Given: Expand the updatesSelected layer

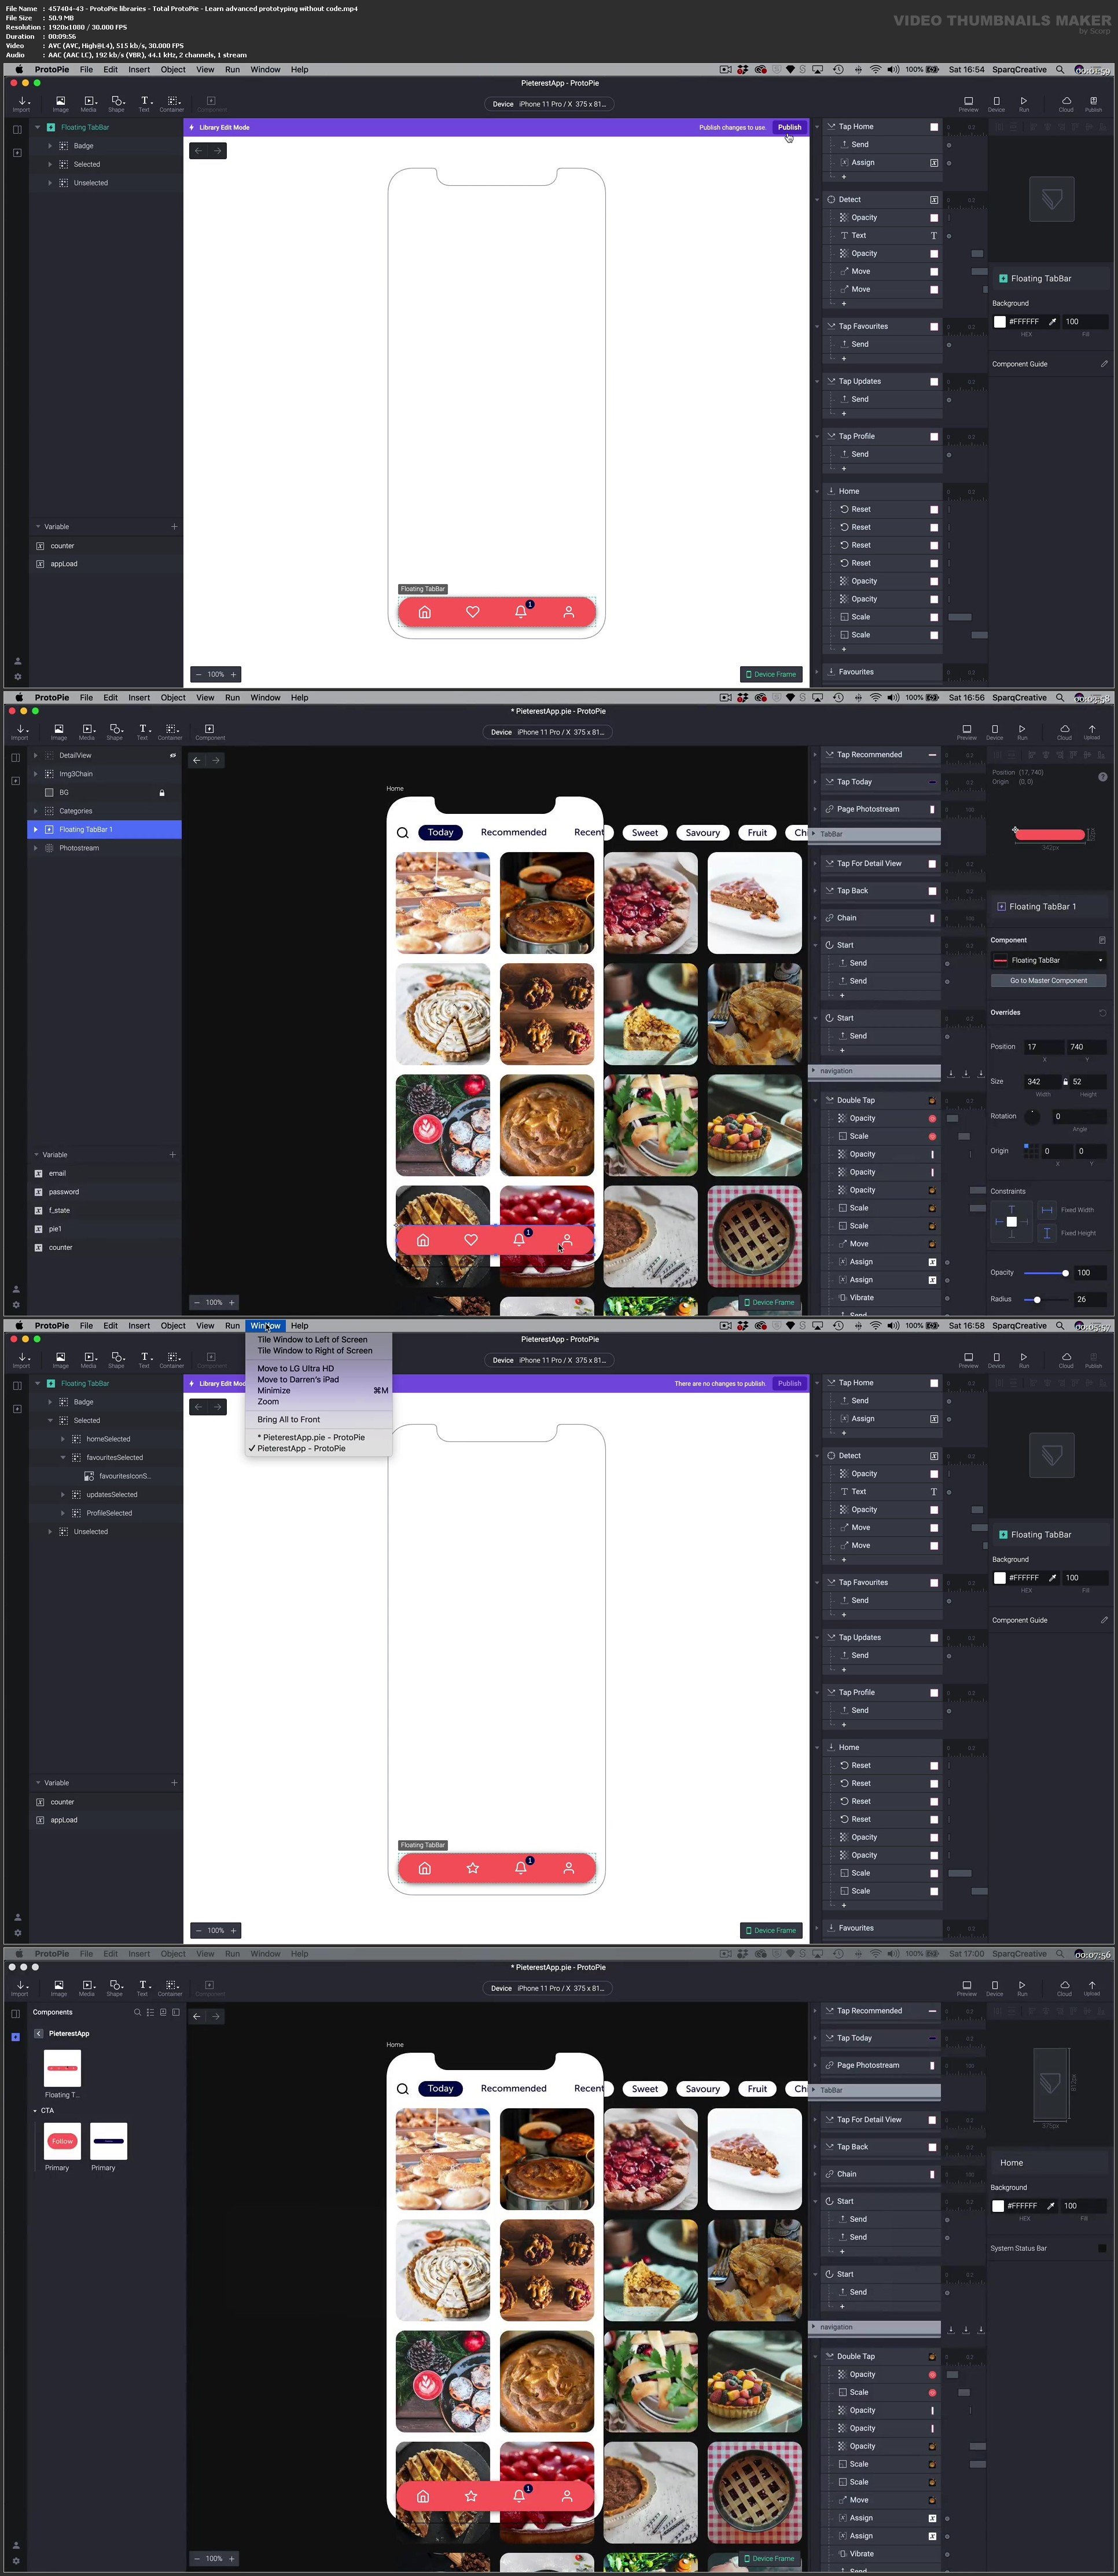Looking at the screenshot, I should click(x=63, y=1495).
